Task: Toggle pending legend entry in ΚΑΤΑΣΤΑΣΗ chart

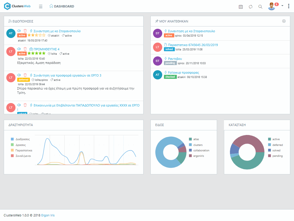Action: click(x=275, y=156)
